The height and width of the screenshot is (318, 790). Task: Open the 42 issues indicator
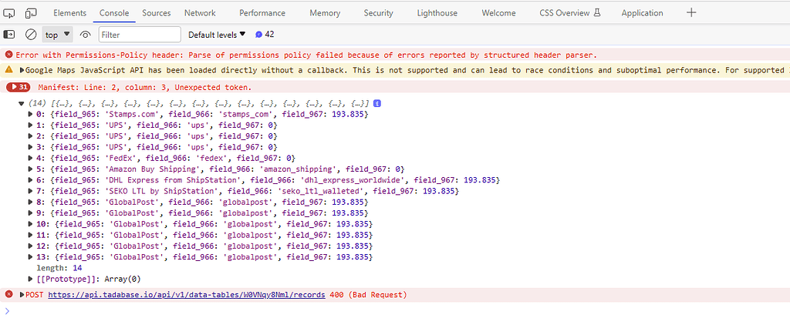point(265,35)
